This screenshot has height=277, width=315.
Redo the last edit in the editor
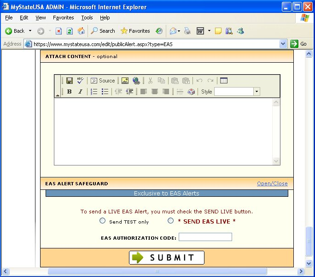[210, 81]
